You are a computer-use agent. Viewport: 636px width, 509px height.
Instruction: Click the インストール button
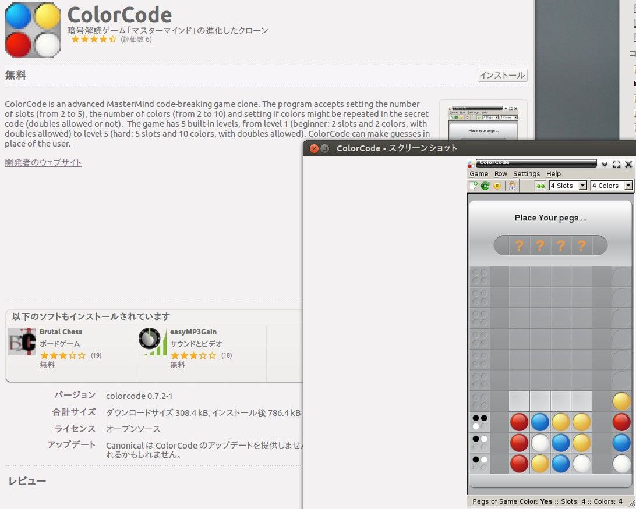click(503, 76)
